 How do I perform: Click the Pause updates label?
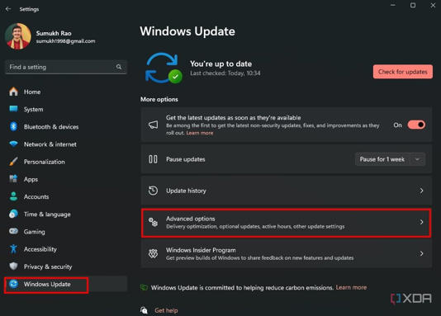[x=185, y=159]
